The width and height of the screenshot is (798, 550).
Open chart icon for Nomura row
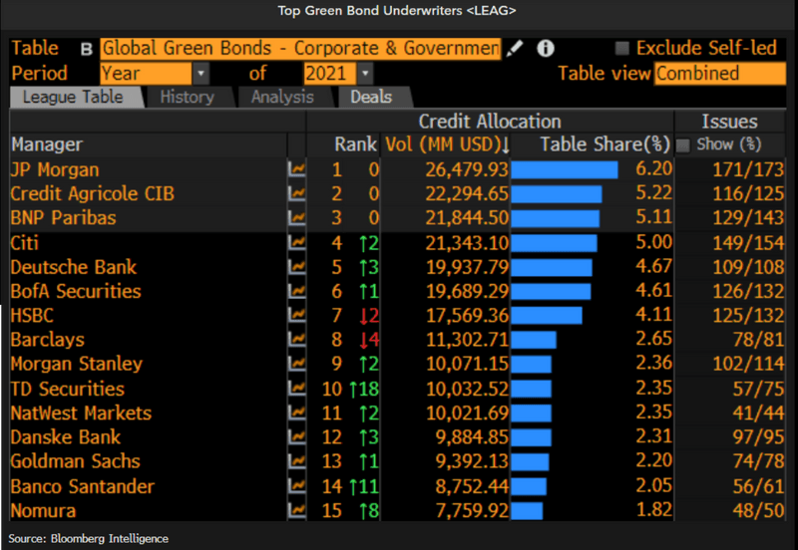[x=296, y=510]
